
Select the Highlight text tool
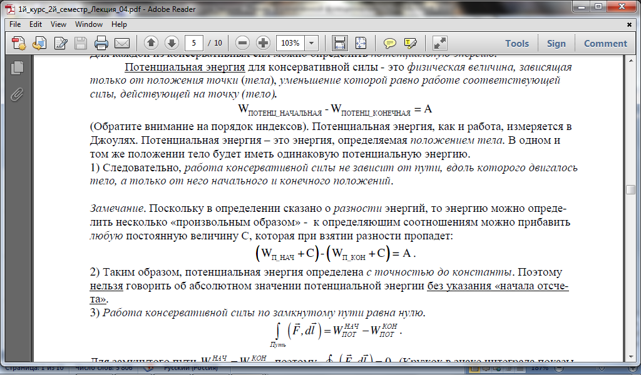pos(410,43)
